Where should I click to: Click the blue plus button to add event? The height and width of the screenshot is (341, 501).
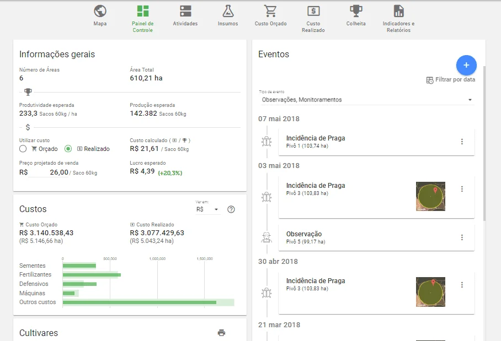point(466,65)
